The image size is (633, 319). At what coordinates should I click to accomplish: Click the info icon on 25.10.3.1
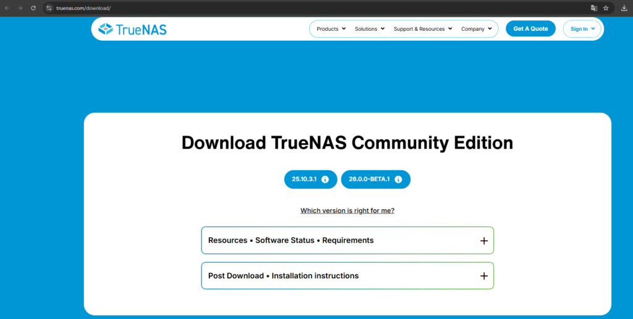tap(325, 180)
